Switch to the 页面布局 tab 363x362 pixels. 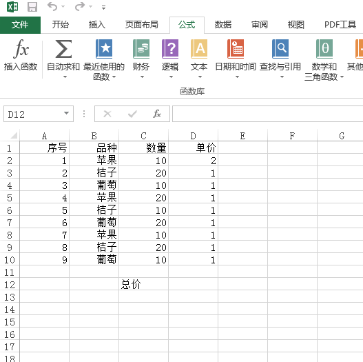142,25
